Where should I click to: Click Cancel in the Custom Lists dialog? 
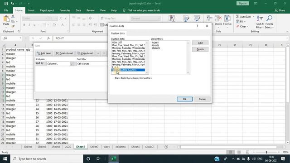click(203, 99)
